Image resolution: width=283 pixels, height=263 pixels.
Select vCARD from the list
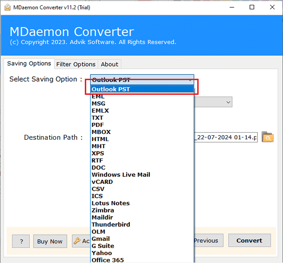pyautogui.click(x=142, y=182)
